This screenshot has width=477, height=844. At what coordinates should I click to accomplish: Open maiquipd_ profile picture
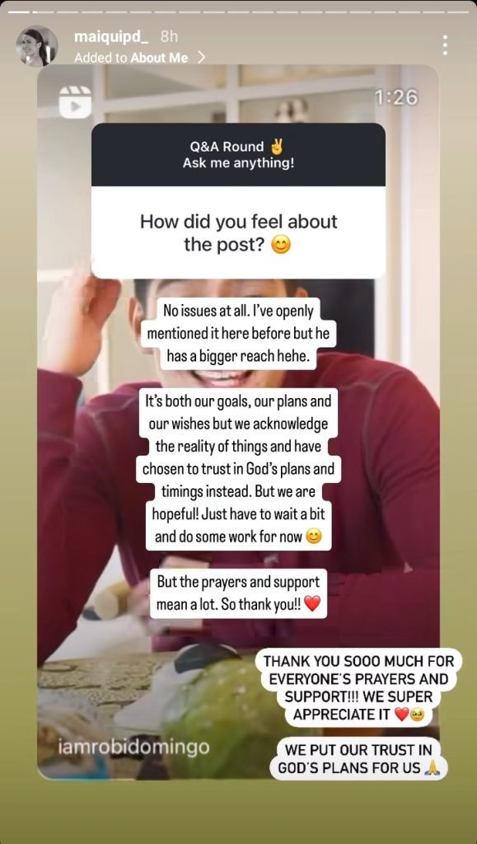[36, 46]
